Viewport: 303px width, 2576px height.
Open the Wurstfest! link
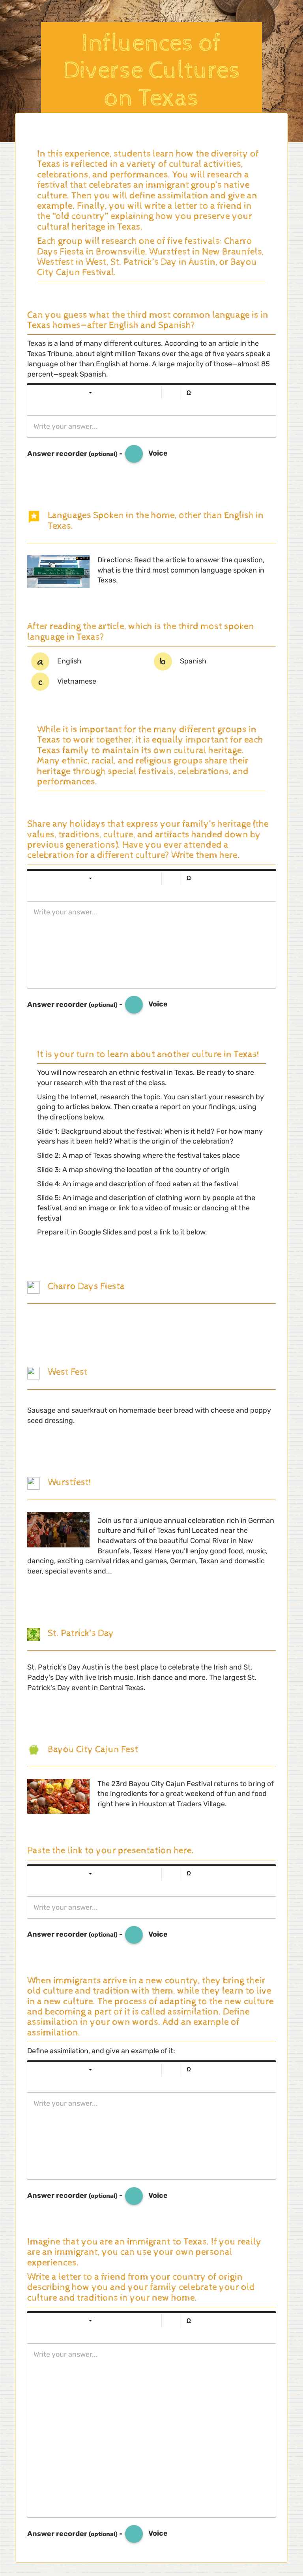pos(69,1482)
